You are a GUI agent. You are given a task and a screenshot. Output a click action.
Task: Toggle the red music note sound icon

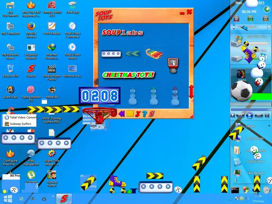pos(138,114)
